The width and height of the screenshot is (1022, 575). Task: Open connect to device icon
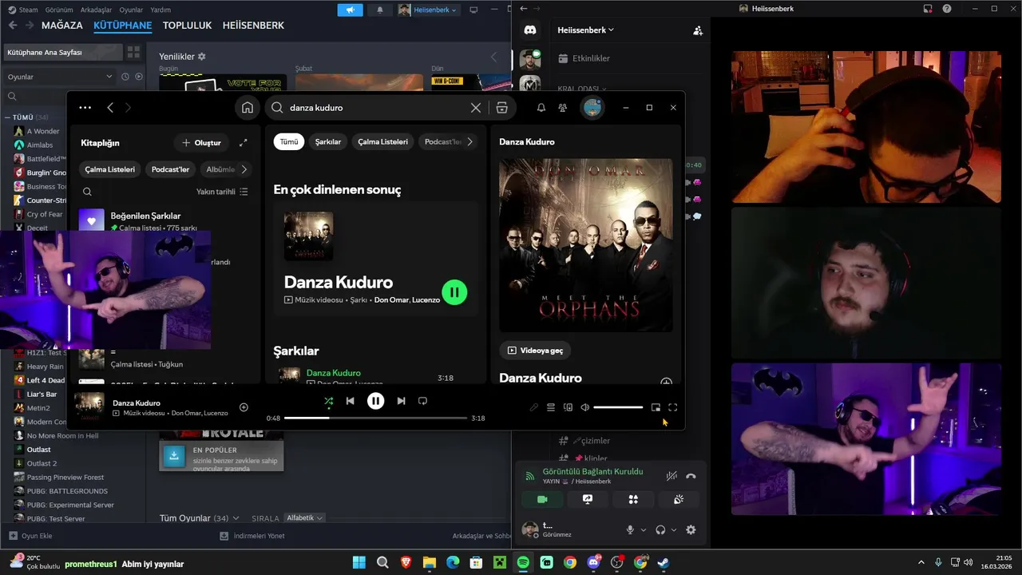pyautogui.click(x=568, y=407)
